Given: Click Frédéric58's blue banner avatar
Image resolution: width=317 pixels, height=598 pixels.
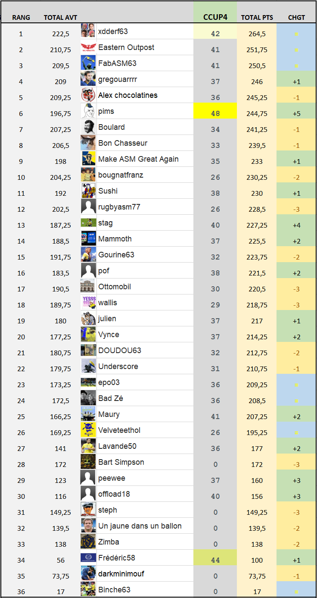Looking at the screenshot, I should (x=88, y=558).
